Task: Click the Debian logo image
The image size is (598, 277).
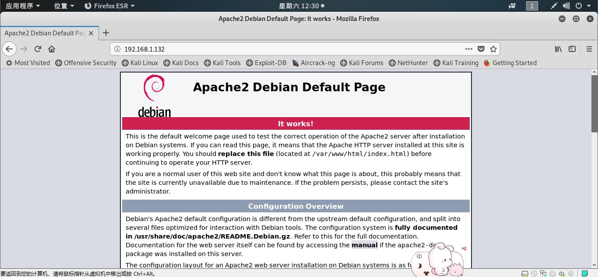Action: coord(154,96)
